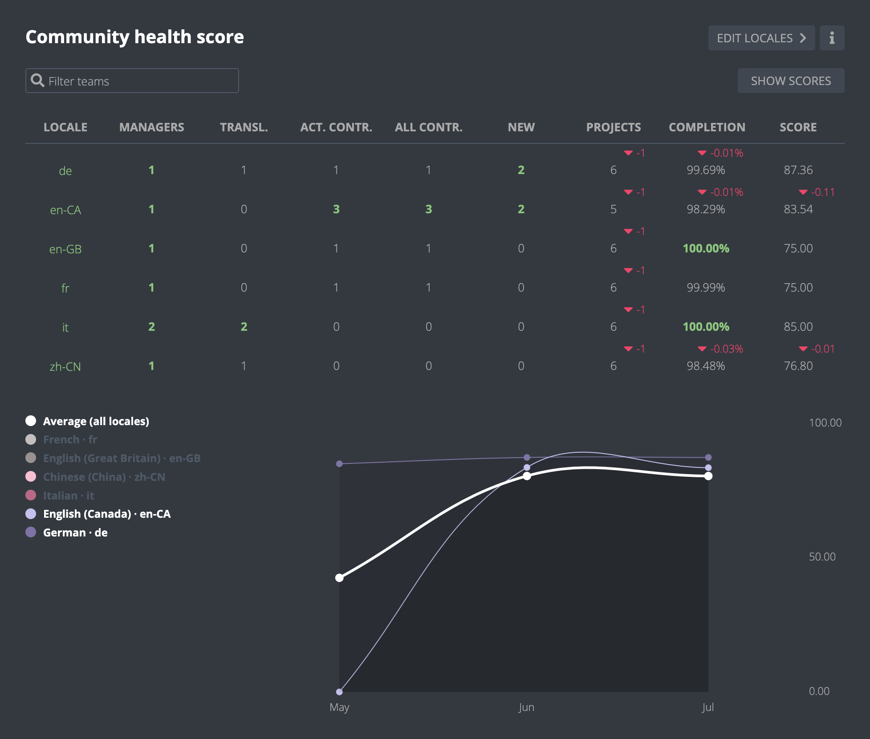This screenshot has height=739, width=870.
Task: Click the May axis label
Action: (x=339, y=707)
